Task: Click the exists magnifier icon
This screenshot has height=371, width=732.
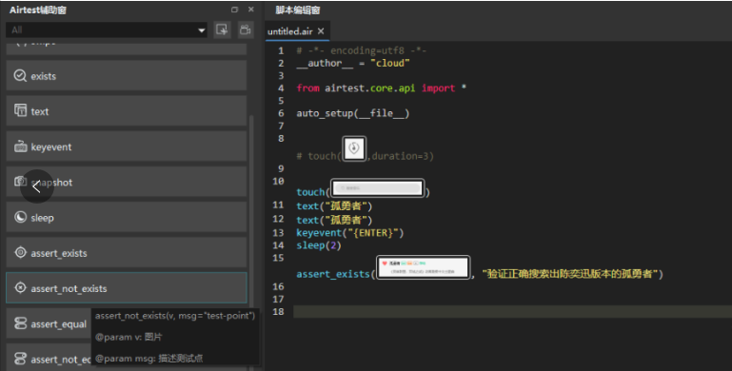Action: 20,75
